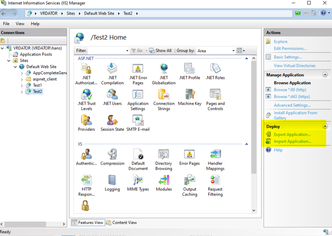This screenshot has height=236, width=332.
Task: Open the Output Caching feature
Action: (190, 185)
